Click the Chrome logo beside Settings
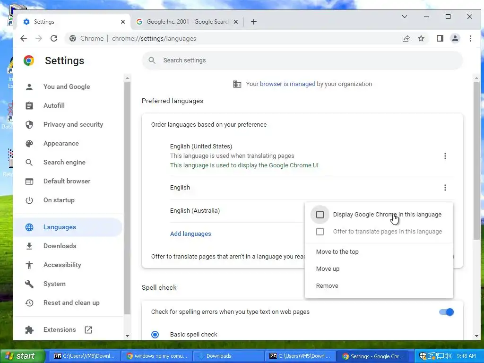 tap(29, 60)
